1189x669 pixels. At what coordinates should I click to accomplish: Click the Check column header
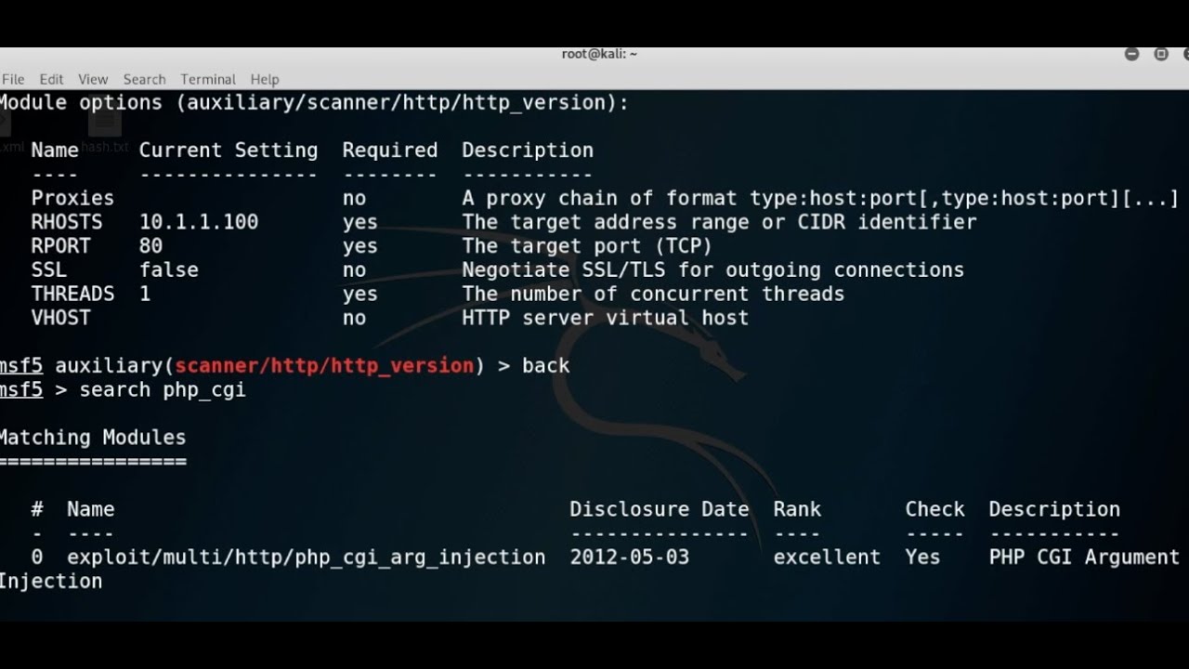pyautogui.click(x=935, y=509)
